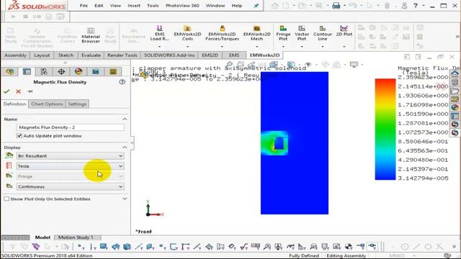The width and height of the screenshot is (461, 259).
Task: Open EMWorks2D Forces/Torques tool
Action: coord(222,33)
